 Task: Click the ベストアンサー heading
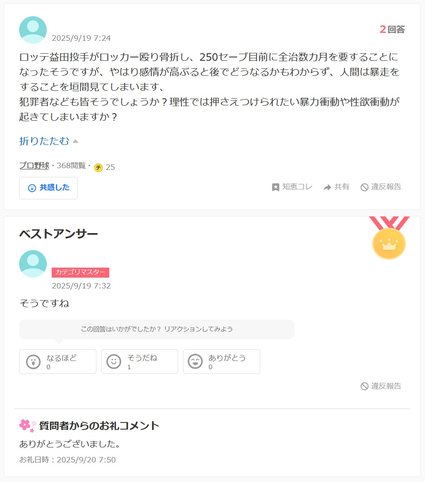tap(58, 234)
